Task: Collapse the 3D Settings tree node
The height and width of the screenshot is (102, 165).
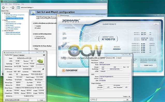Action: click(3, 13)
